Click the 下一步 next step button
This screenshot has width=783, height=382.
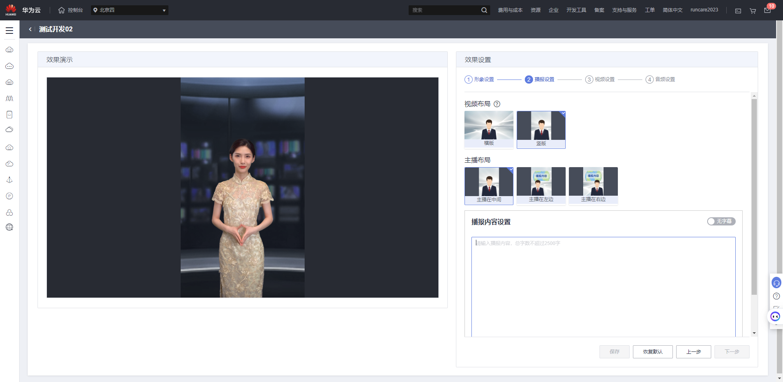click(732, 352)
